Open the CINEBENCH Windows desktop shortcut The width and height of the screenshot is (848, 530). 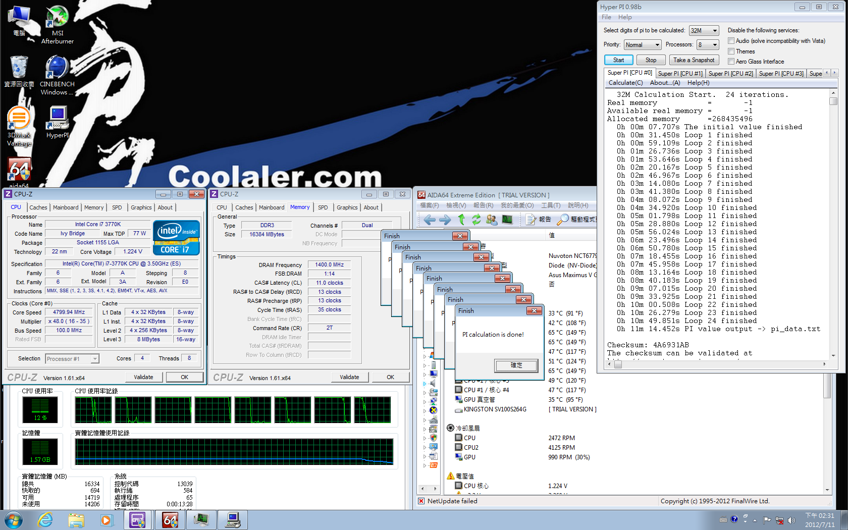57,75
